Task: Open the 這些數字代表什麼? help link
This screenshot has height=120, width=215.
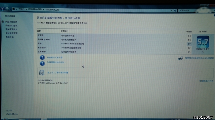Action: point(55,58)
